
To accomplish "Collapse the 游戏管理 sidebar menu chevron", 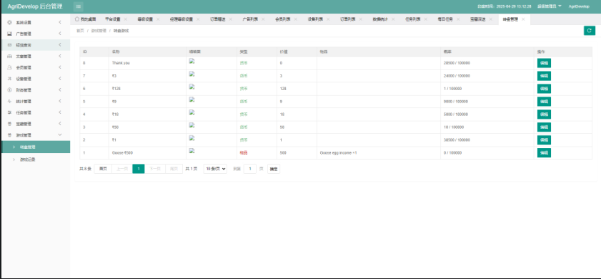I will [x=60, y=134].
